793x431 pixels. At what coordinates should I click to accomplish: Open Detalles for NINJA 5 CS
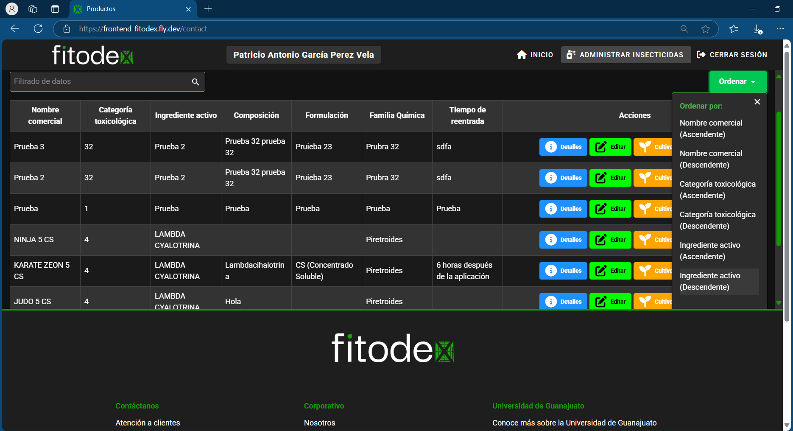(x=563, y=240)
